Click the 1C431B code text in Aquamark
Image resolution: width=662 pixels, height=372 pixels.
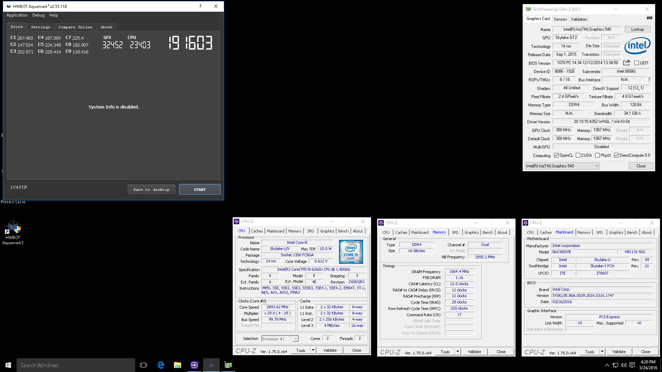(19, 187)
